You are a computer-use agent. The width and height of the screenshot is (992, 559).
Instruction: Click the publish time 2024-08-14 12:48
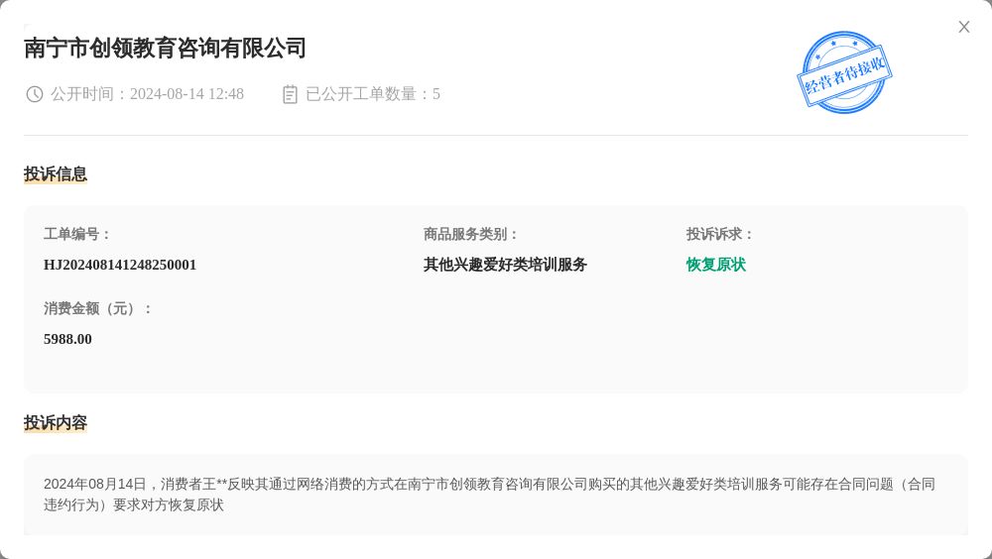[x=186, y=94]
